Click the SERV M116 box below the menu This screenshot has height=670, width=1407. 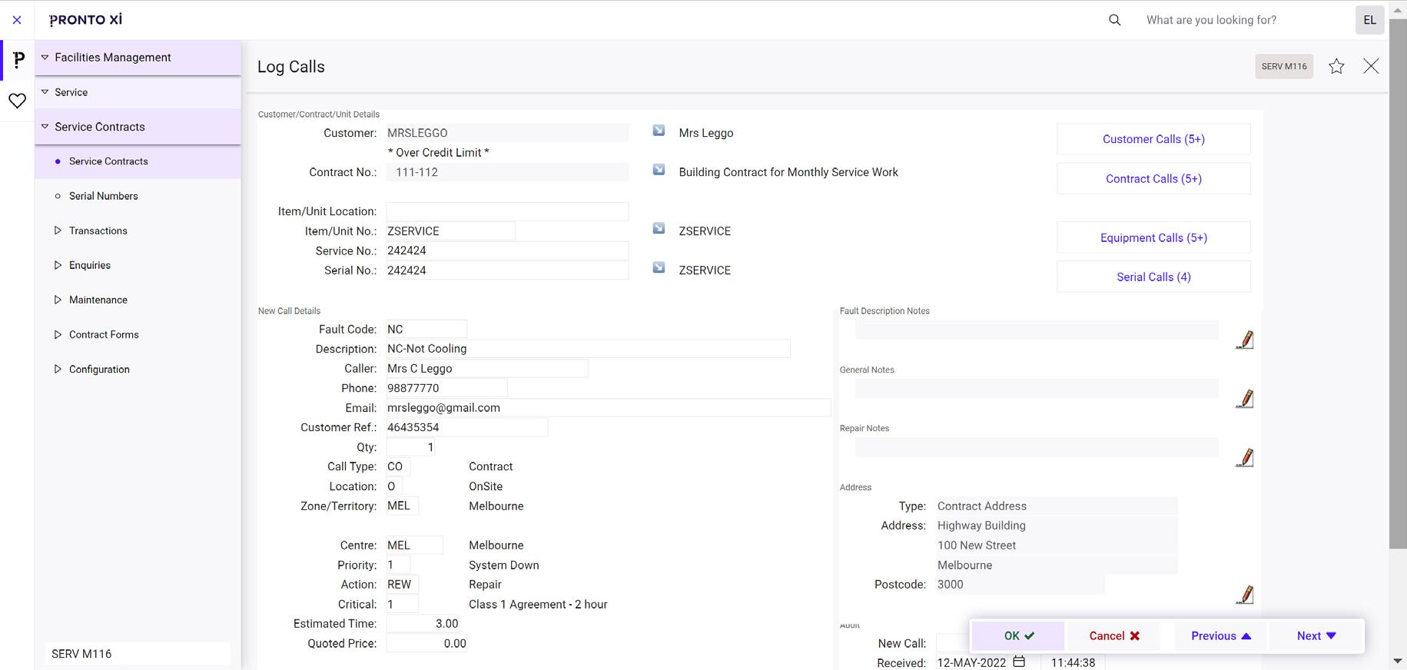click(x=138, y=654)
